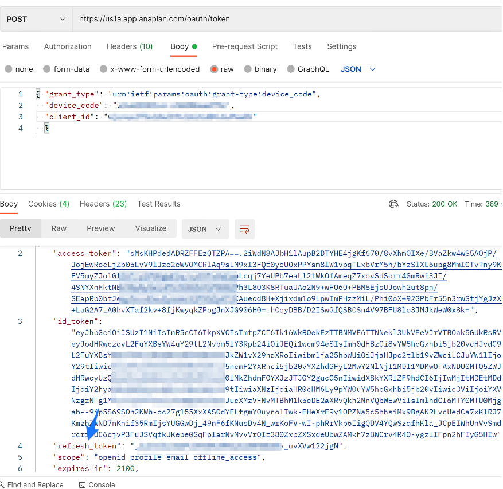
Task: Go to the Tests tab
Action: (302, 46)
